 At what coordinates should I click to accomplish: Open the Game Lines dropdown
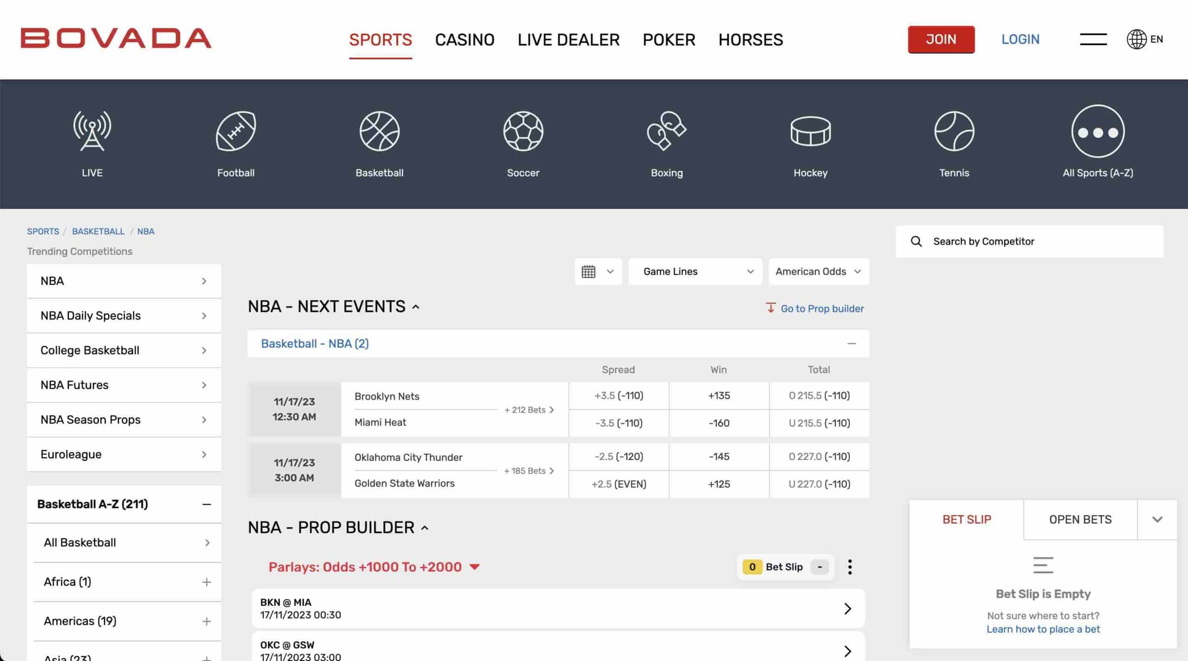(694, 272)
